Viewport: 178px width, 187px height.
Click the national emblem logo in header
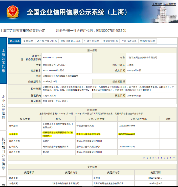(x=13, y=12)
